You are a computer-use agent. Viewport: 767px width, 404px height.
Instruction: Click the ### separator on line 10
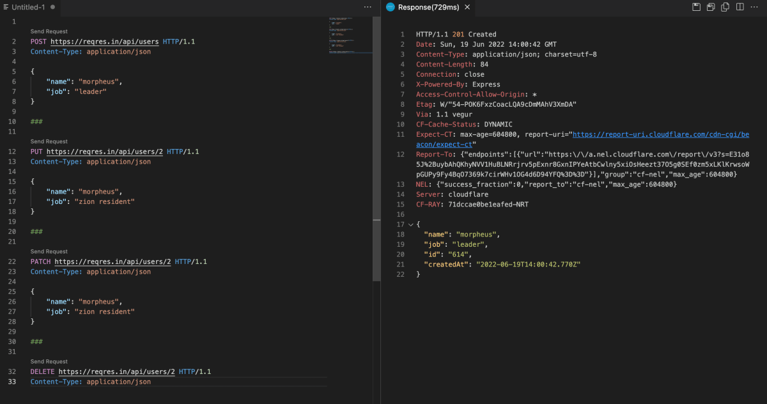tap(36, 121)
